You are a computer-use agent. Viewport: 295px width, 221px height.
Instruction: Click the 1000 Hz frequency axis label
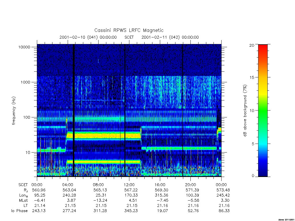click(x=25, y=82)
